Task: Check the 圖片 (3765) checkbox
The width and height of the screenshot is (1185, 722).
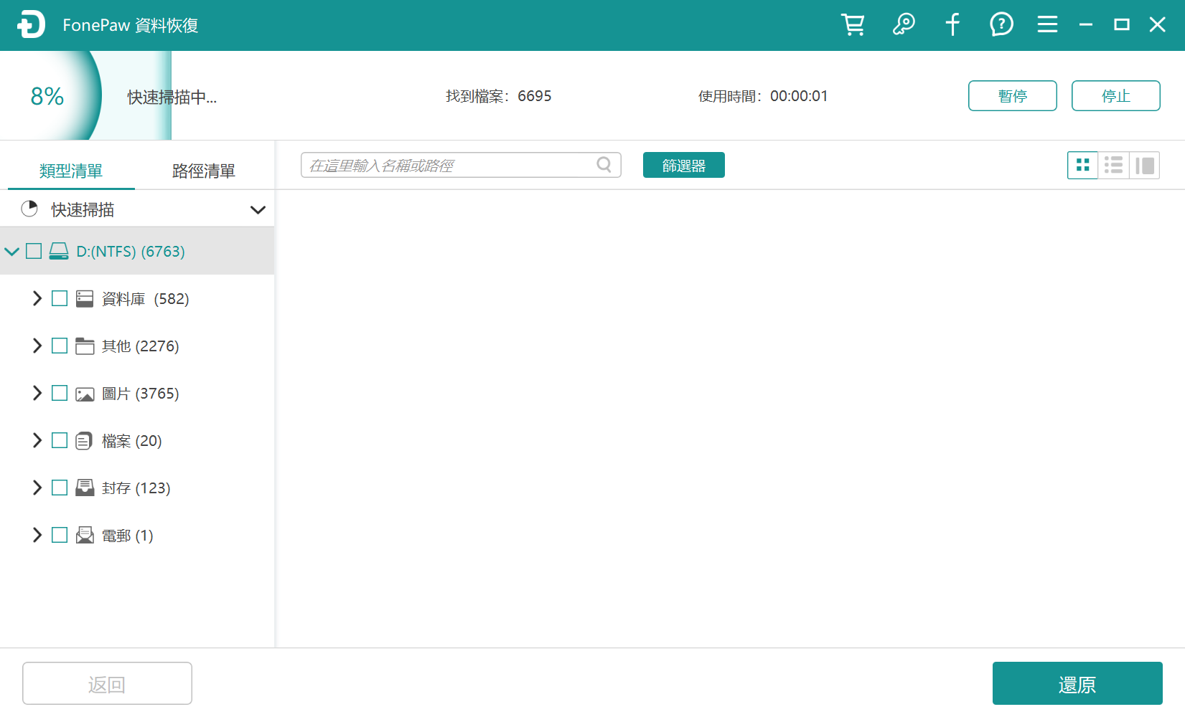Action: pos(60,393)
